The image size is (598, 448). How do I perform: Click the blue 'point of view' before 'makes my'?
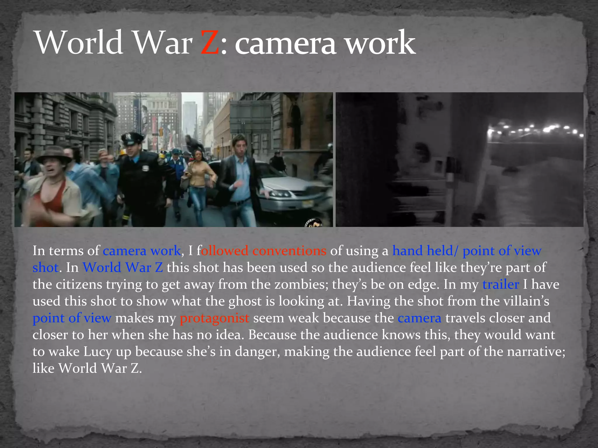[x=72, y=318]
